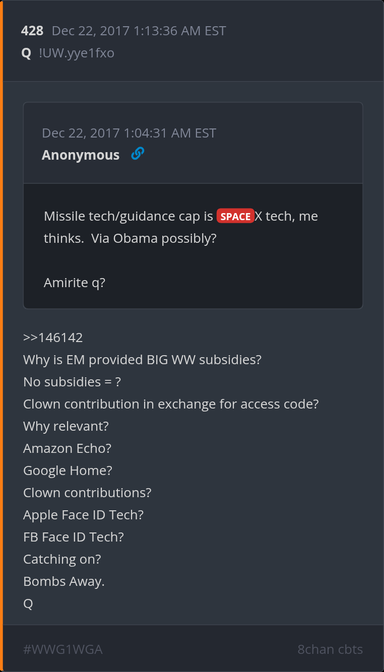Click the "Bombs Away." line

64,581
